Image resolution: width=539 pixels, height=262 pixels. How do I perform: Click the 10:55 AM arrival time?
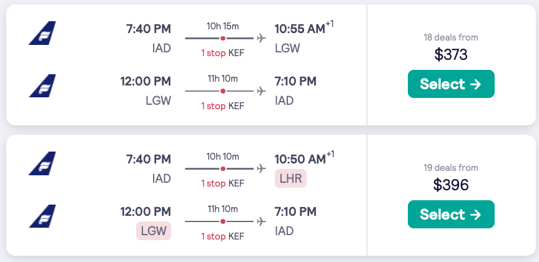click(x=299, y=29)
